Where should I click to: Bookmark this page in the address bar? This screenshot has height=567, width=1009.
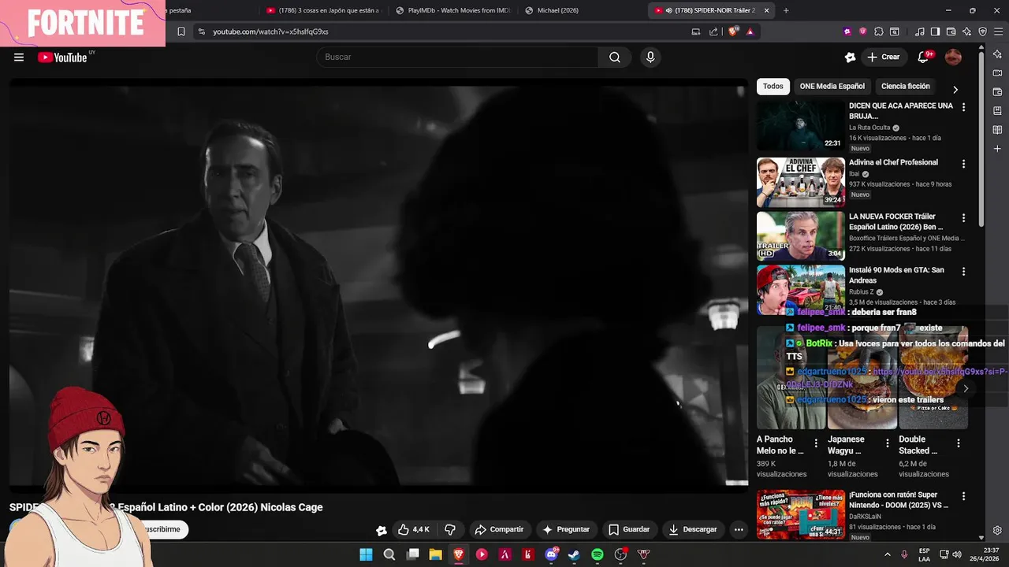(x=181, y=31)
